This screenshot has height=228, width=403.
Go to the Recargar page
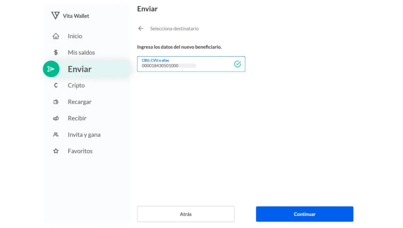(x=79, y=102)
